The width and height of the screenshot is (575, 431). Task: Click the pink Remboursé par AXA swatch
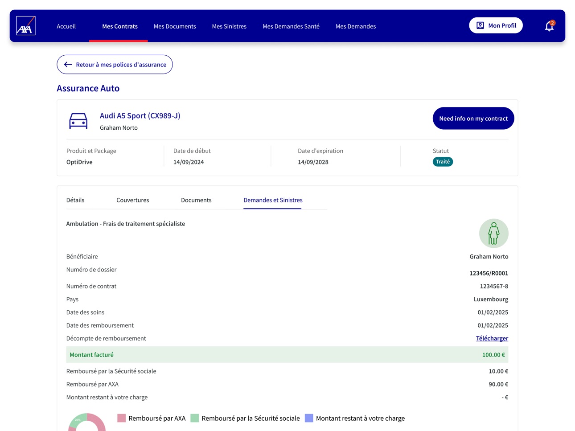click(121, 418)
